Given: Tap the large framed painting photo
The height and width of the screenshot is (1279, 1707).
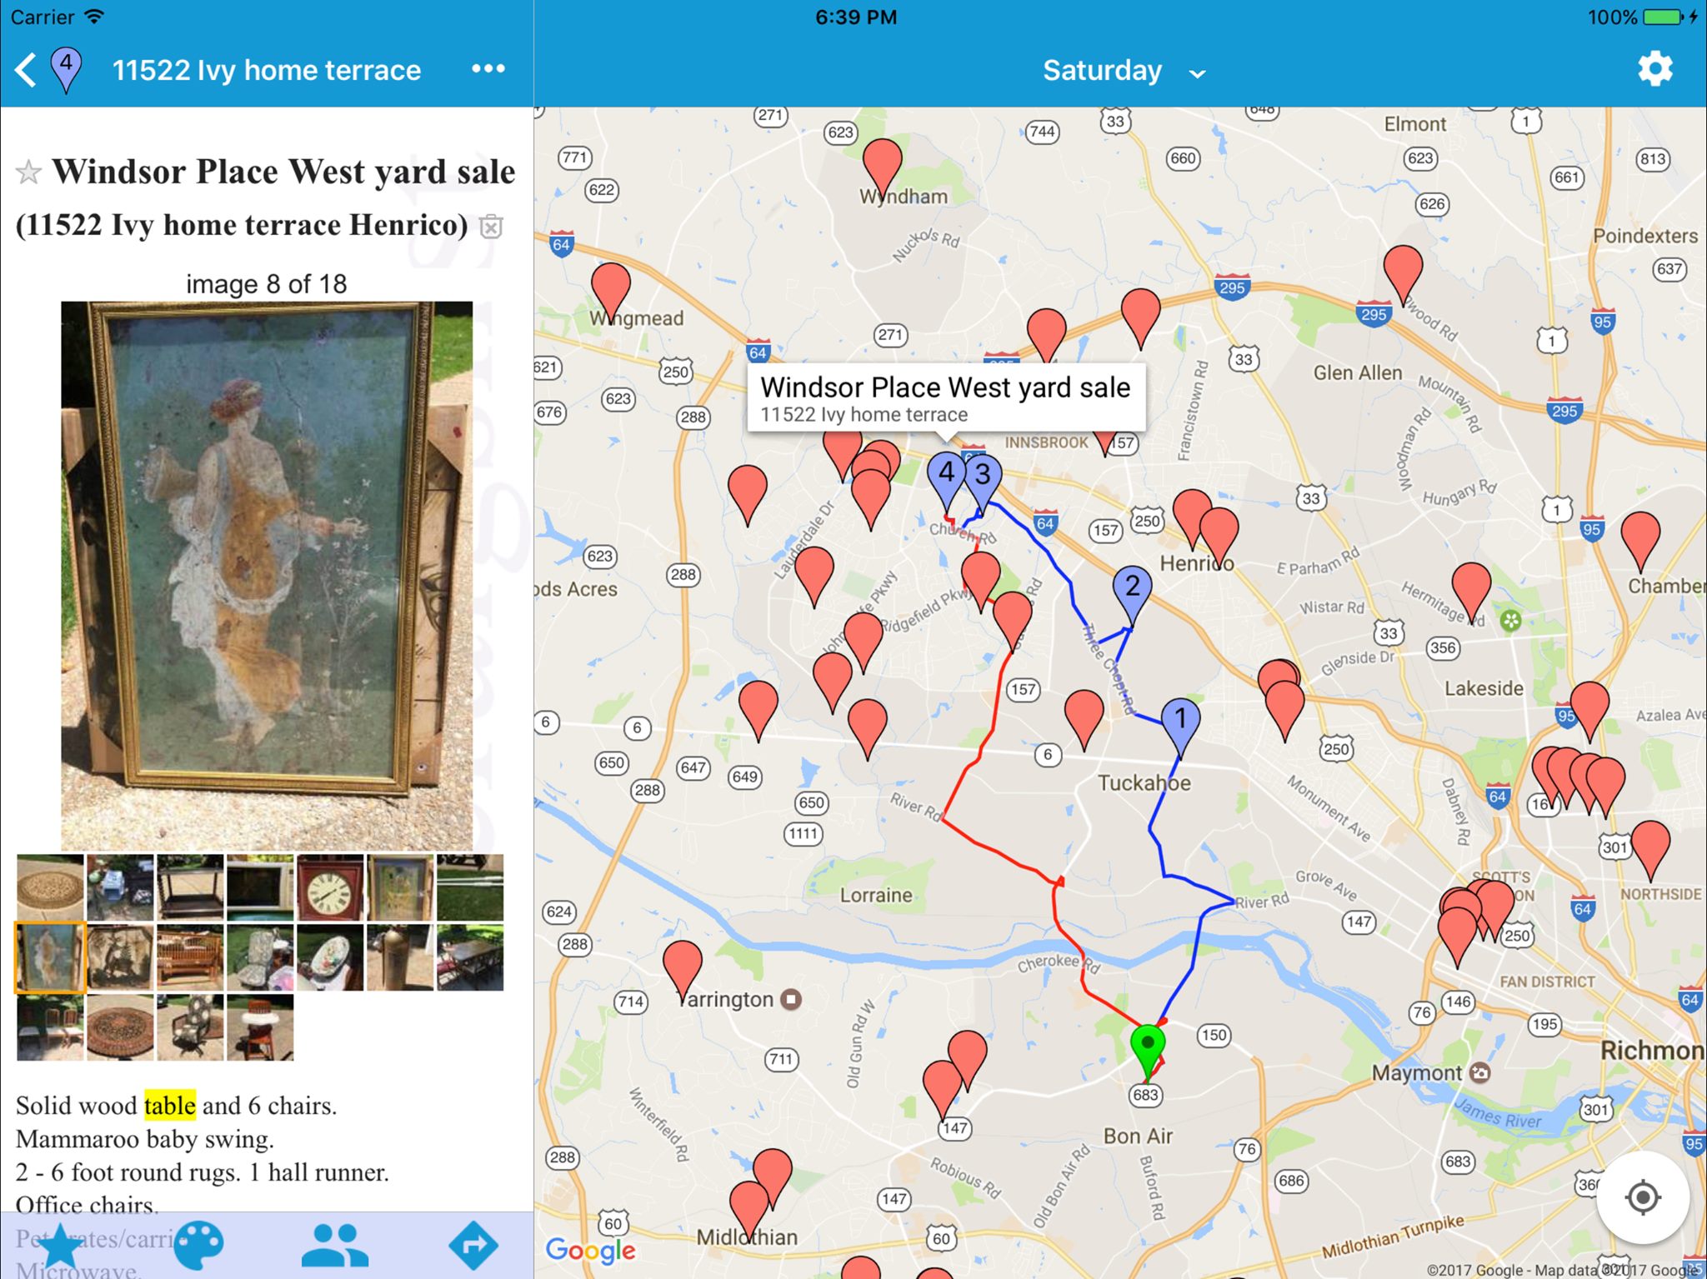Looking at the screenshot, I should pos(267,574).
